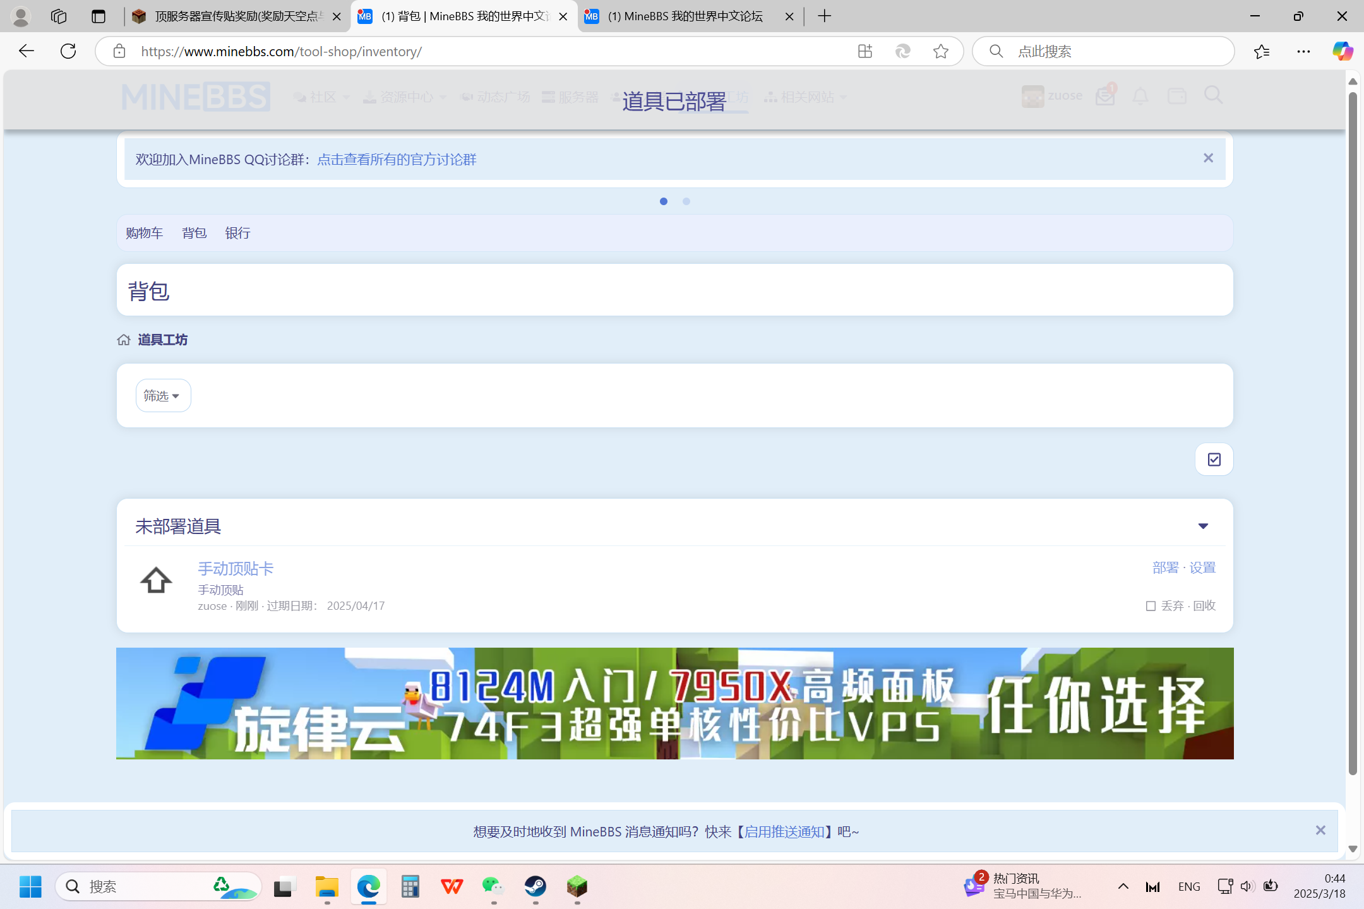Click the 回收 link

(x=1204, y=606)
